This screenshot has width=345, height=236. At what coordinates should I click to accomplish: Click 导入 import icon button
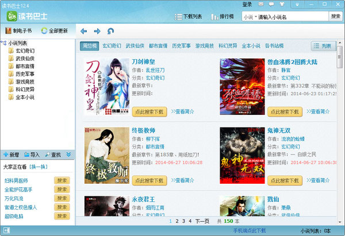click(x=32, y=154)
